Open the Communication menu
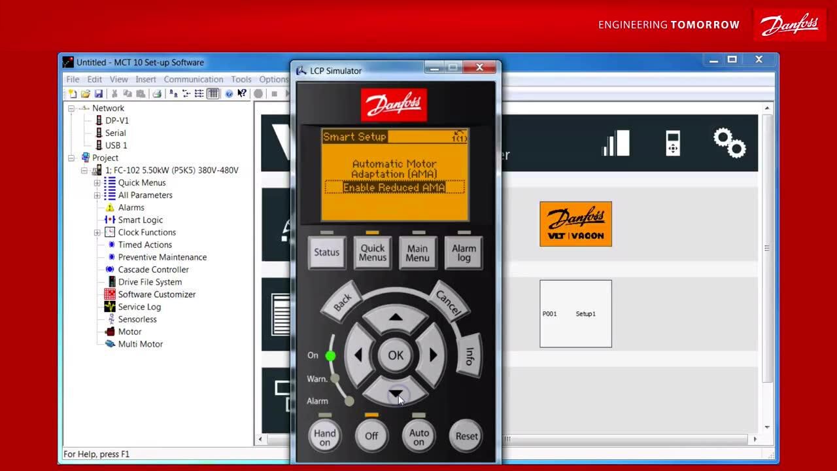837x471 pixels. [x=193, y=79]
